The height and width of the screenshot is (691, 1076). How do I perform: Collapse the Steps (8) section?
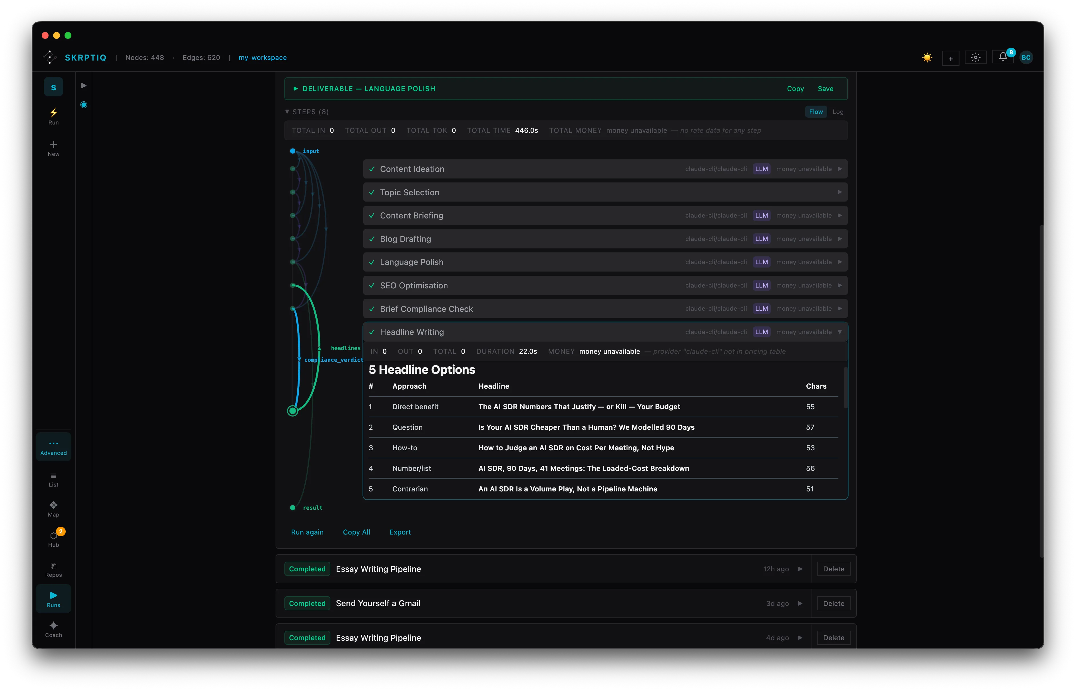point(307,112)
